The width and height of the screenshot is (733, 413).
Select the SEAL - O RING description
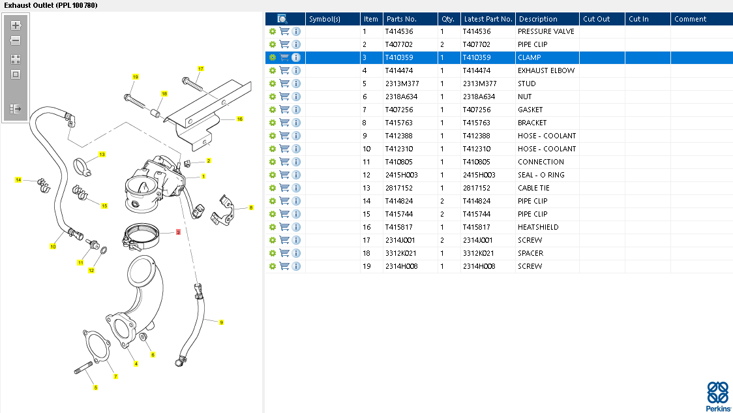(x=547, y=175)
